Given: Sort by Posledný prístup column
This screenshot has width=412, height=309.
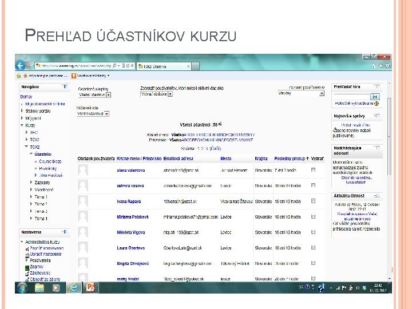Looking at the screenshot, I should [x=290, y=159].
